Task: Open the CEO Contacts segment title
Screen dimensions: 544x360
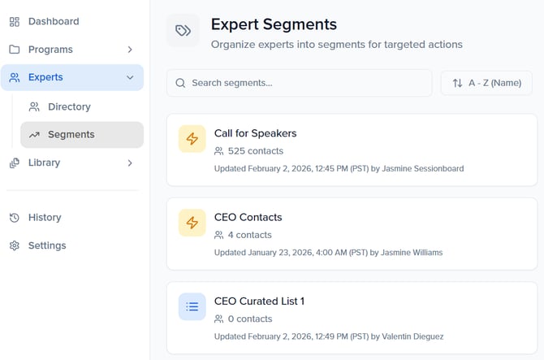Action: click(x=248, y=217)
